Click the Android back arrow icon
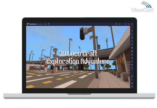Screen dimensions: 157x108 pos(132,80)
